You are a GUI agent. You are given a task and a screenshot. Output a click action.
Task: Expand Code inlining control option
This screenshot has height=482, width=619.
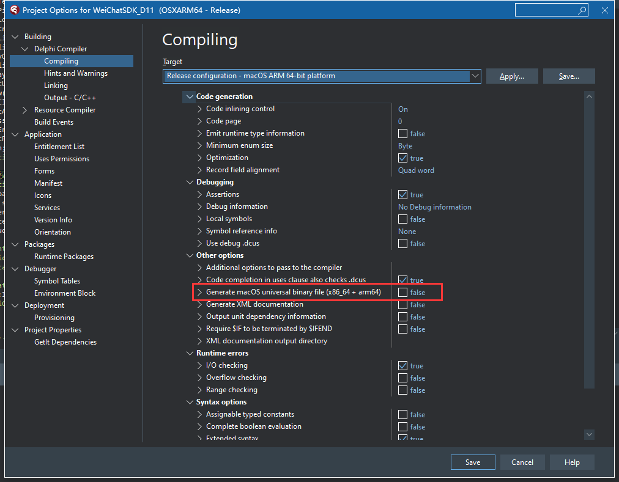tap(200, 109)
